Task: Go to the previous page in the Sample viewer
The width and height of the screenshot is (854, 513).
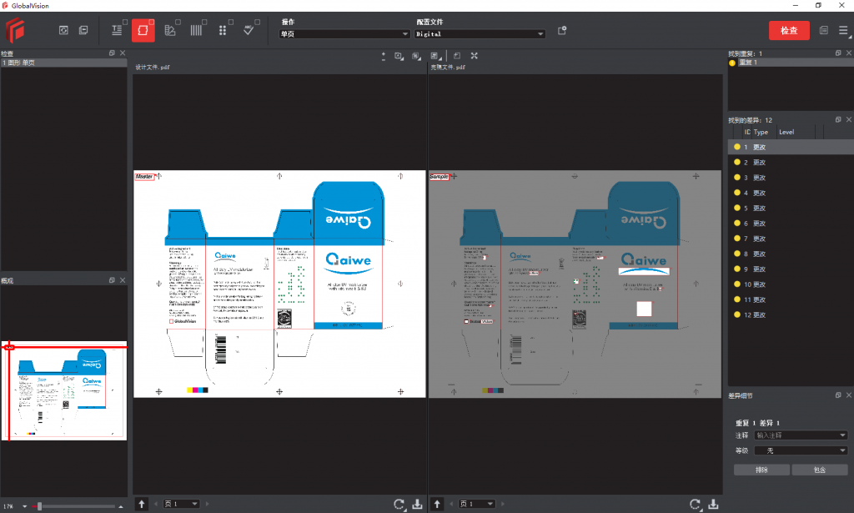Action: pos(451,505)
